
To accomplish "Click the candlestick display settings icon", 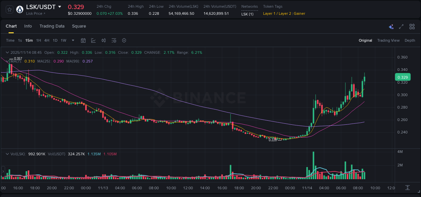I will (103, 40).
